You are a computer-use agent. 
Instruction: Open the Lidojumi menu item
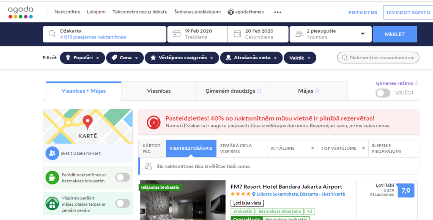point(96,12)
